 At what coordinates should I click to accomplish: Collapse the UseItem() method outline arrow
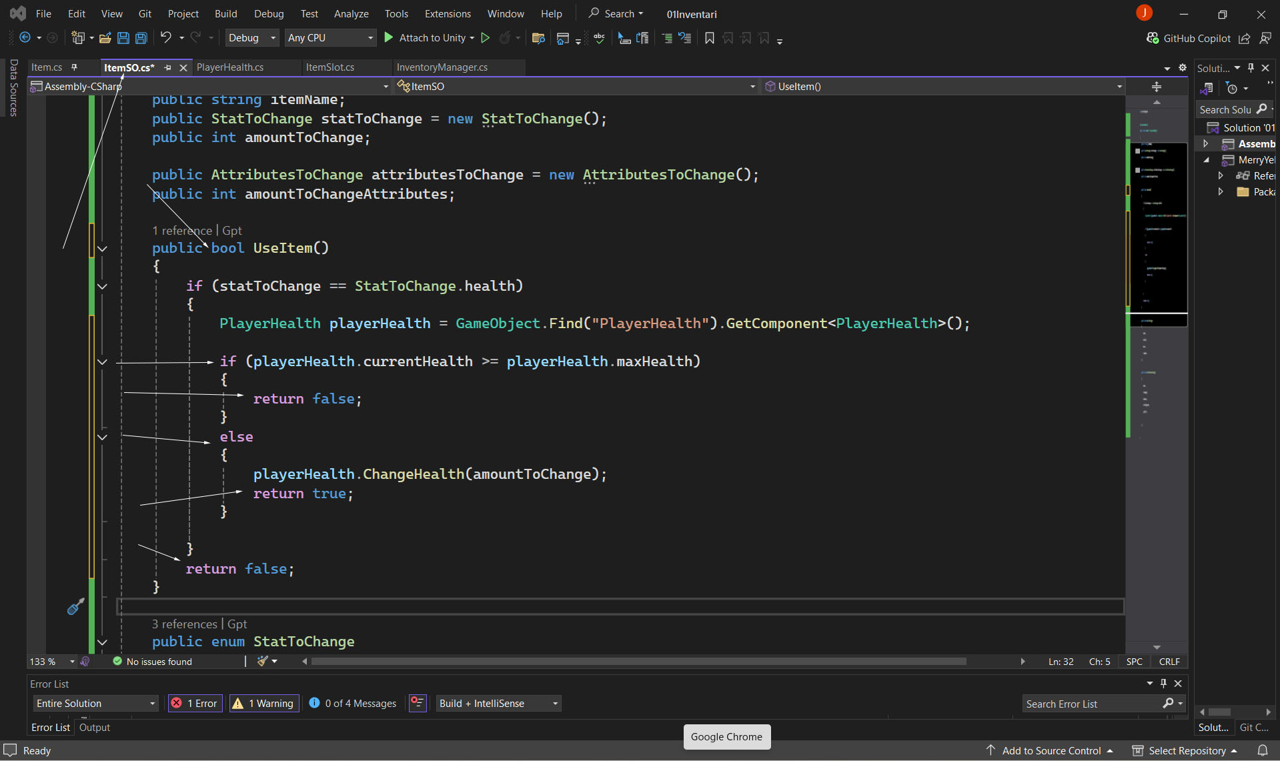coord(102,248)
